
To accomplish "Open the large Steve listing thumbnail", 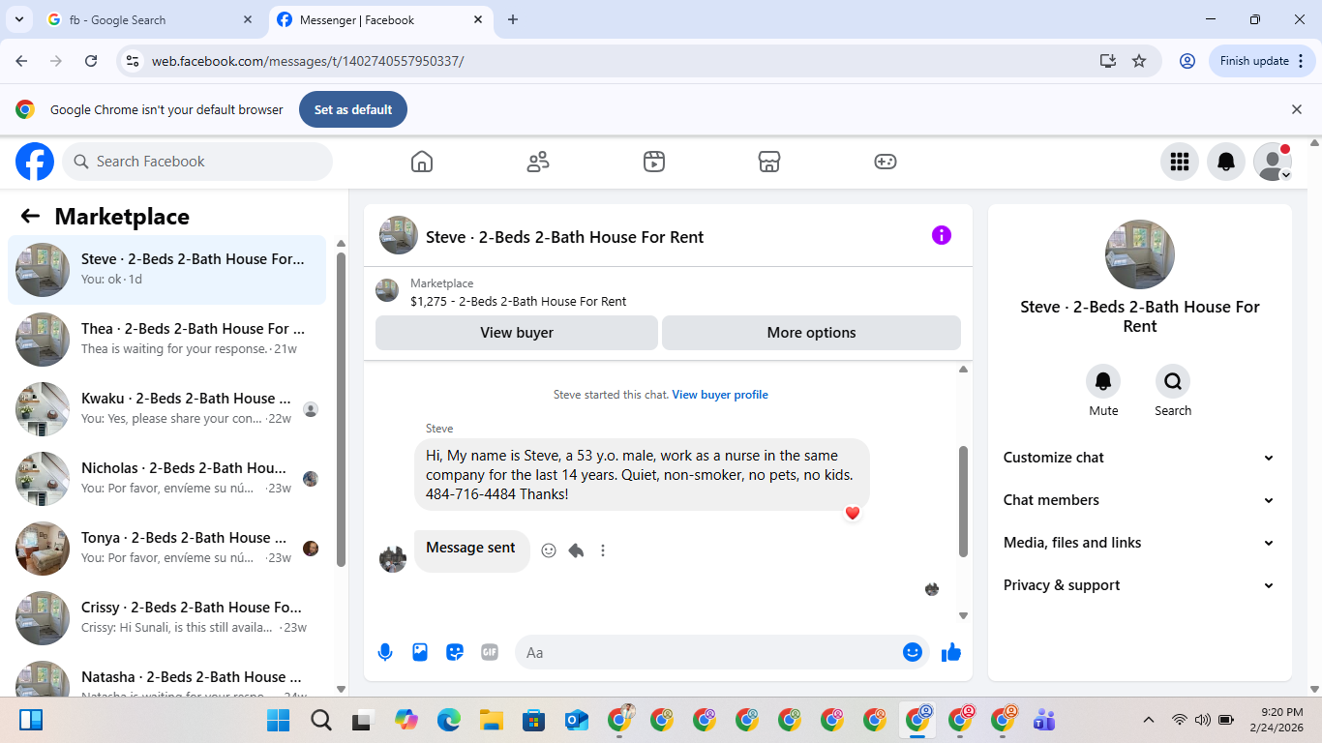I will tap(1140, 254).
